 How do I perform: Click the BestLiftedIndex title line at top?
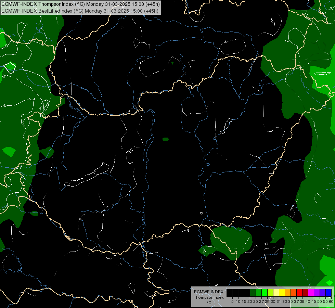(x=80, y=11)
